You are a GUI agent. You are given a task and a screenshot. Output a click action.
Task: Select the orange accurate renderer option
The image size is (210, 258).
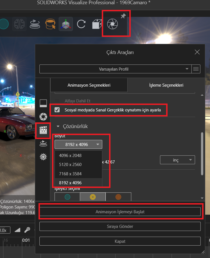click(x=118, y=197)
